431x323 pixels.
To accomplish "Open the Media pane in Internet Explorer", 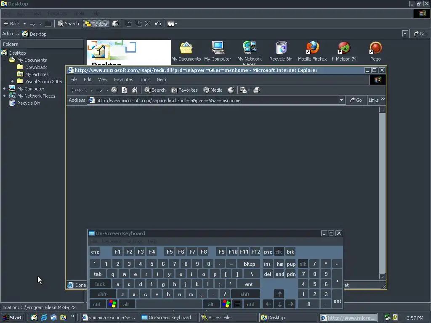I will 213,90.
